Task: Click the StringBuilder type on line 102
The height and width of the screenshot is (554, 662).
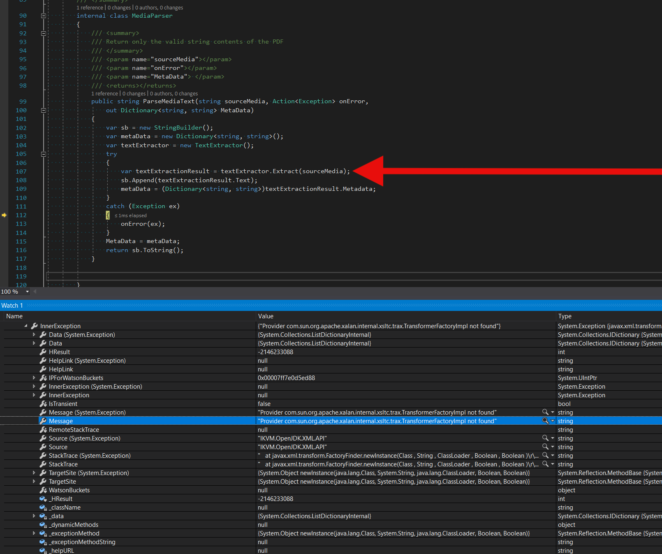Action: pyautogui.click(x=178, y=127)
